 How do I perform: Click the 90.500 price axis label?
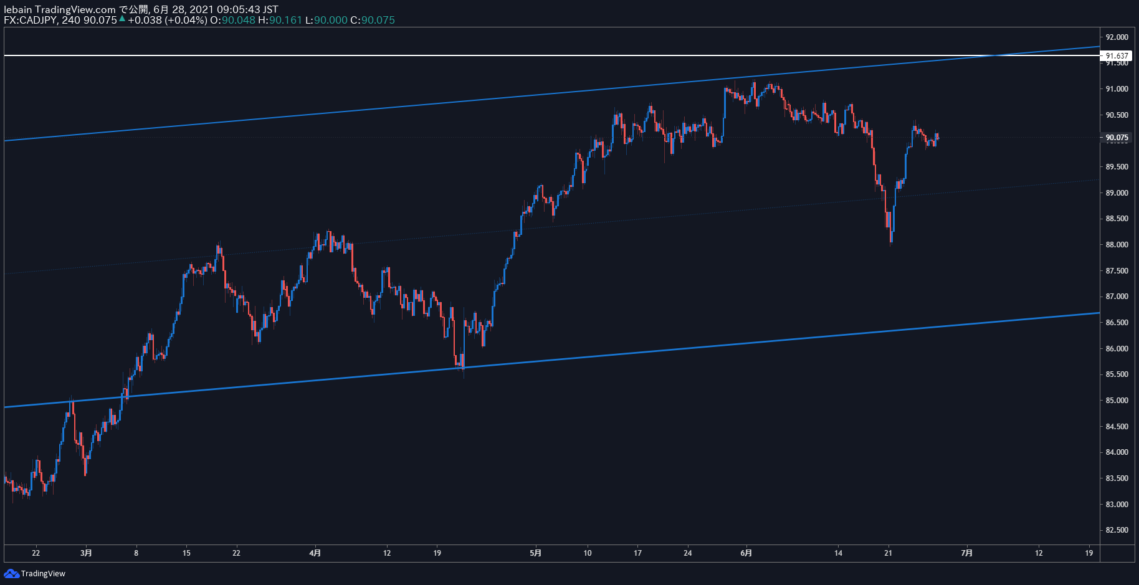pos(1117,115)
